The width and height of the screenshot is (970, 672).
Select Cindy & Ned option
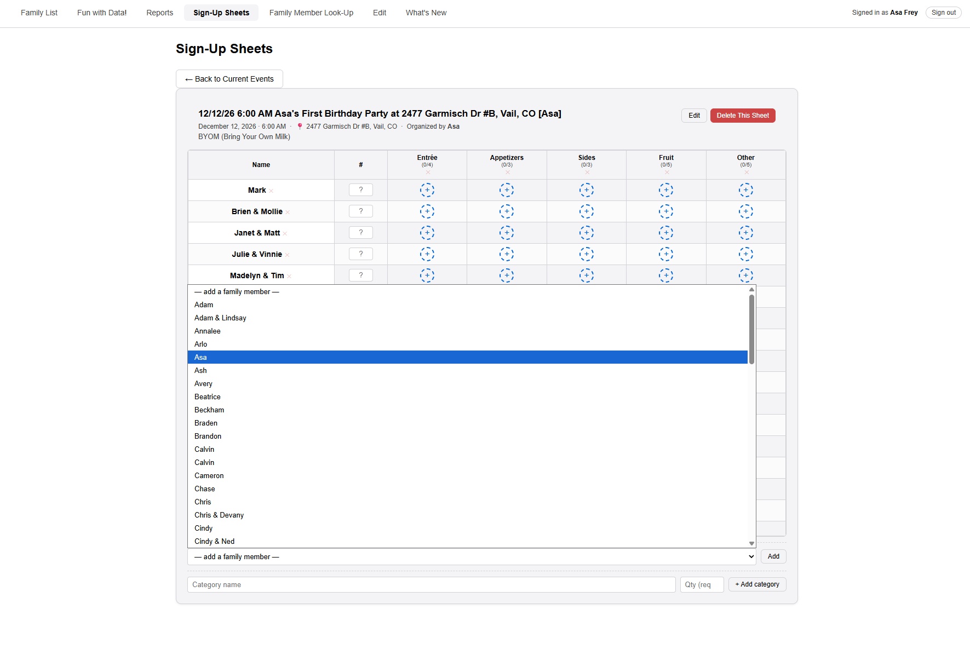[467, 541]
